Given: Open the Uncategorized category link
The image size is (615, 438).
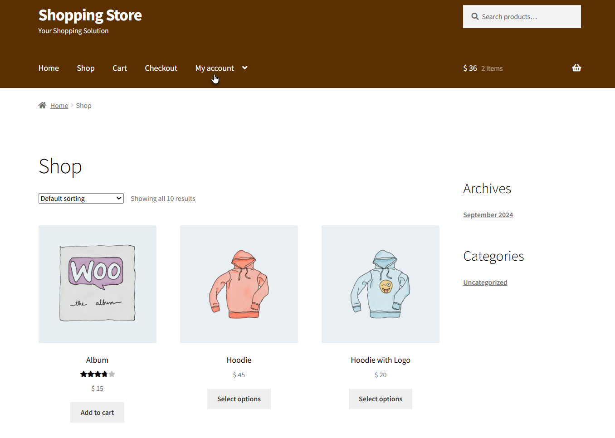Looking at the screenshot, I should (x=485, y=282).
